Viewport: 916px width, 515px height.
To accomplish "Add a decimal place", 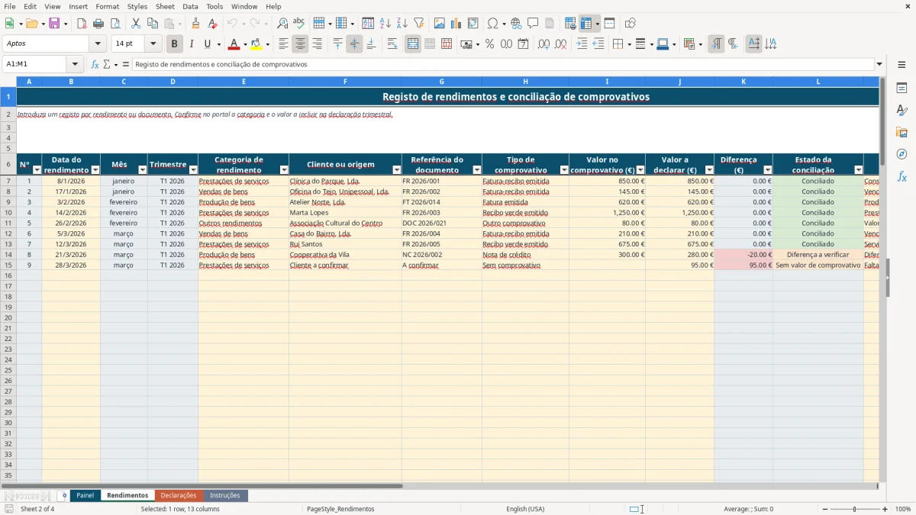I will [x=544, y=44].
